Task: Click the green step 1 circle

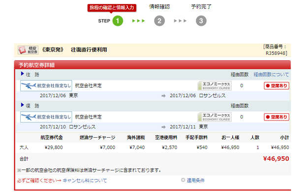Action: (118, 21)
